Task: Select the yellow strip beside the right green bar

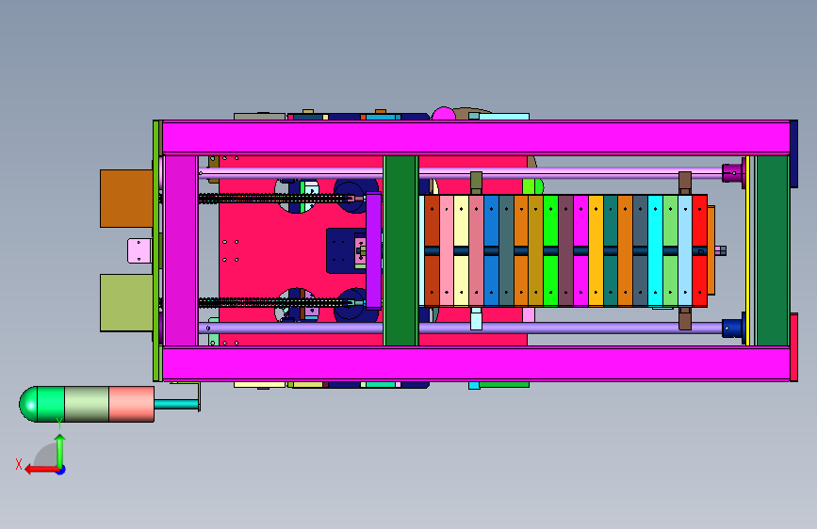Action: coord(747,250)
